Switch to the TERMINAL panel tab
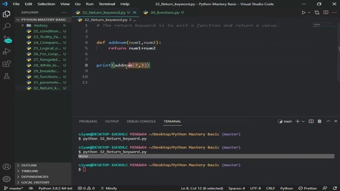Viewport: 340px width, 191px height. pyautogui.click(x=172, y=121)
